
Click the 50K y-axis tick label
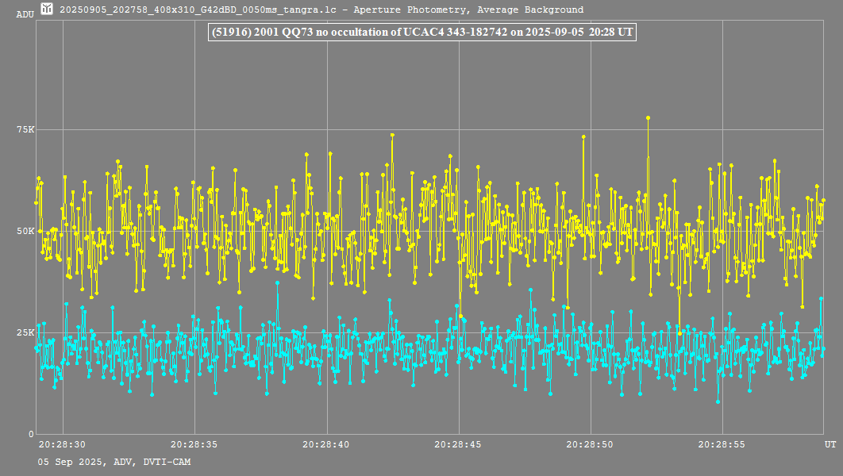26,231
